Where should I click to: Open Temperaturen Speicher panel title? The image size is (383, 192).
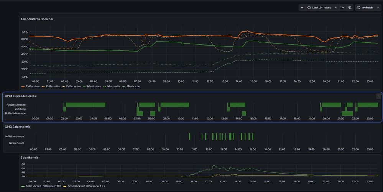(37, 19)
